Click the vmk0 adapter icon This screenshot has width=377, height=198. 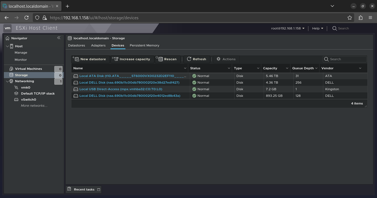(16, 87)
